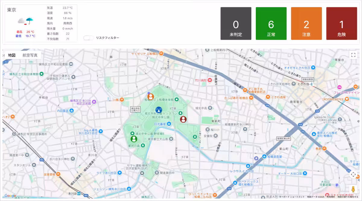Click the rainy weather icon for Tokyo
The width and height of the screenshot is (362, 201).
pos(26,21)
